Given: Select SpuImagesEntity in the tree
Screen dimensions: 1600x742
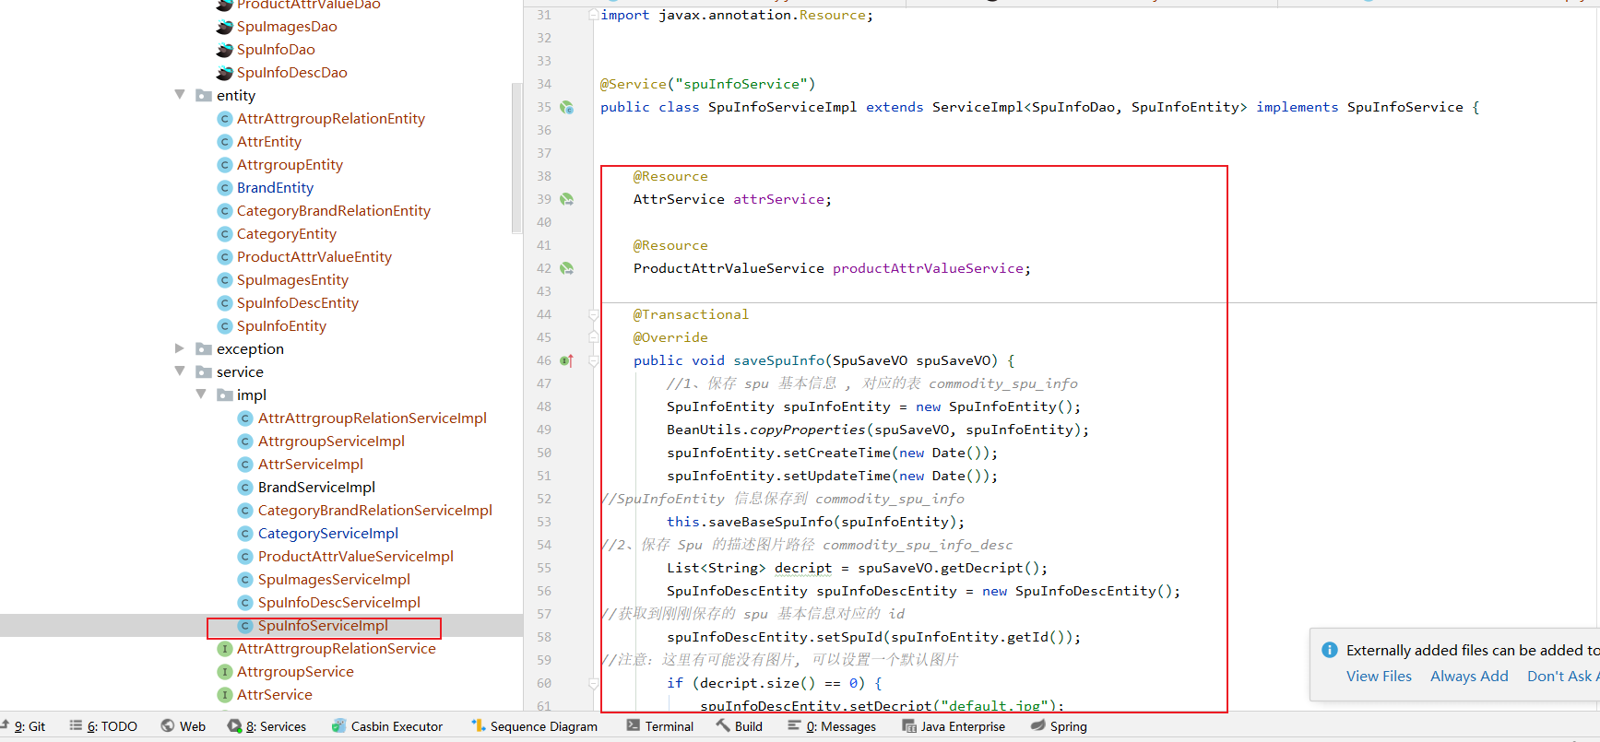Looking at the screenshot, I should (x=292, y=280).
